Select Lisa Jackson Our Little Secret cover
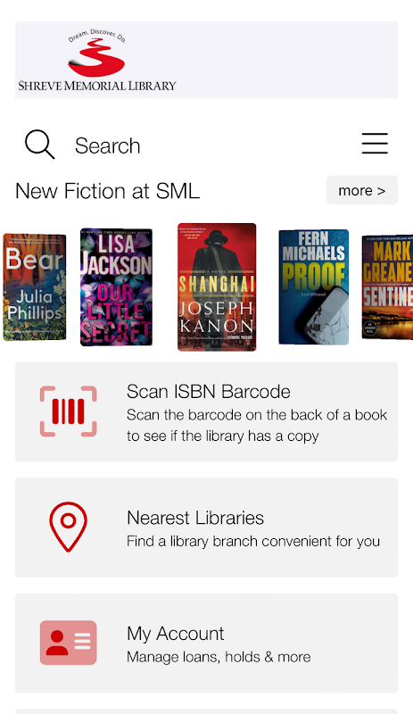The image size is (413, 714). (x=116, y=287)
